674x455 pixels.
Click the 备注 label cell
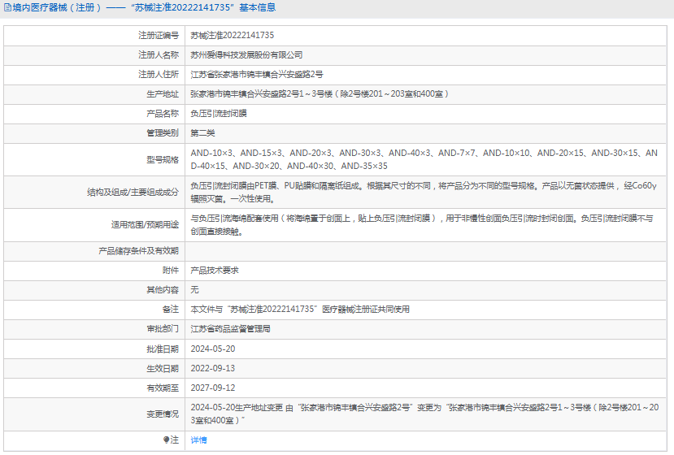94,310
